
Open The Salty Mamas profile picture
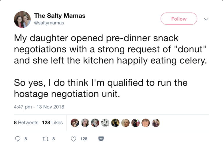22,19
